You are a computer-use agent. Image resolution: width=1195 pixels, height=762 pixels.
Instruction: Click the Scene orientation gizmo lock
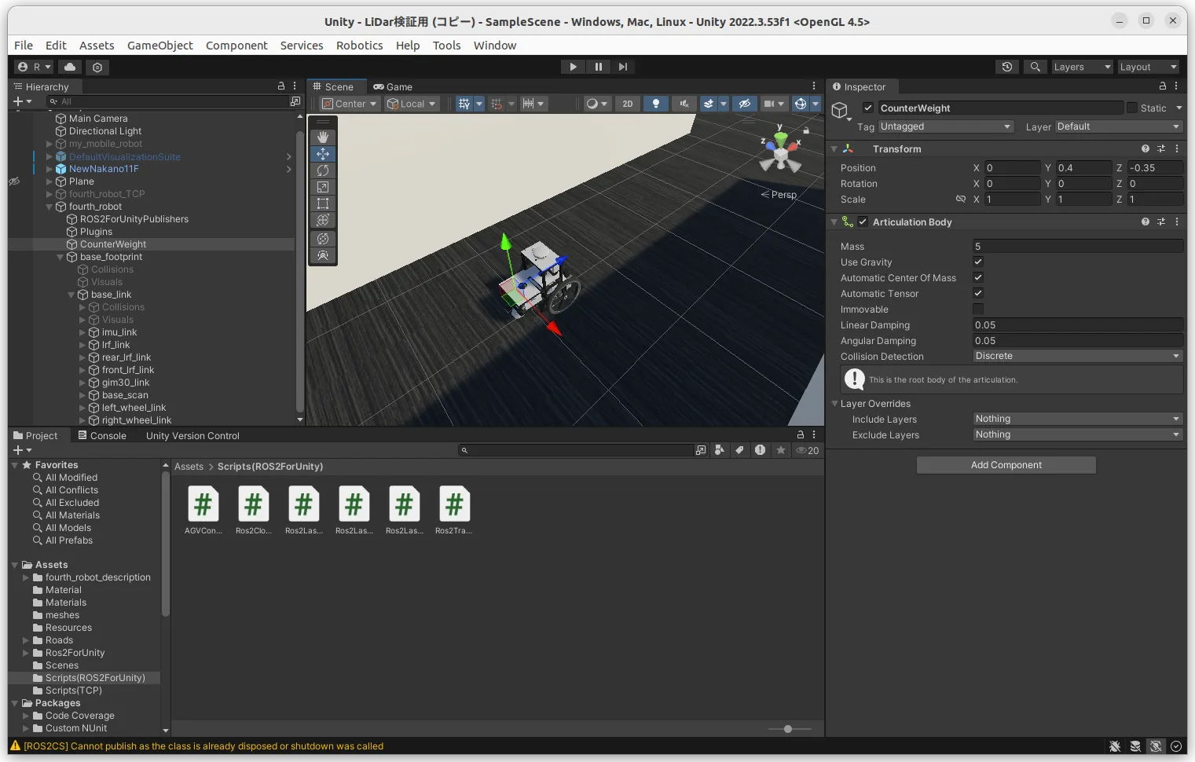[x=806, y=130]
